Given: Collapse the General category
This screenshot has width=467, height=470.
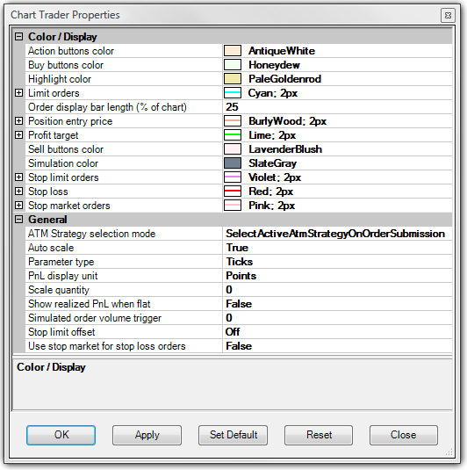Looking at the screenshot, I should 18,220.
